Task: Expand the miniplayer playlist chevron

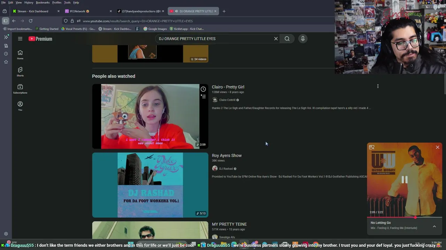Action: [435, 226]
